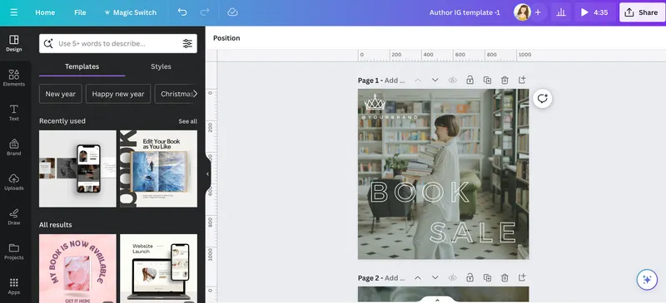
Task: Click the Share button
Action: (x=642, y=12)
